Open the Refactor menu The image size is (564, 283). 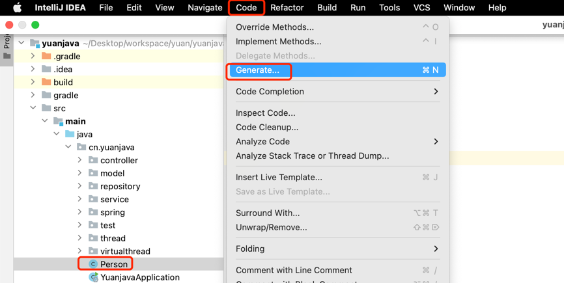tap(287, 8)
